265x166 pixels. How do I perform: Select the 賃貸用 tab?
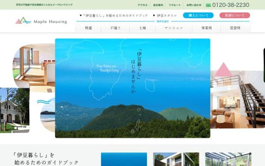tap(235, 28)
